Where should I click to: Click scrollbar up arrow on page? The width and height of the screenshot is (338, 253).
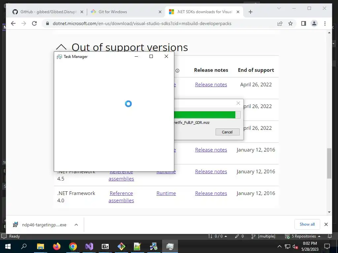point(329,33)
